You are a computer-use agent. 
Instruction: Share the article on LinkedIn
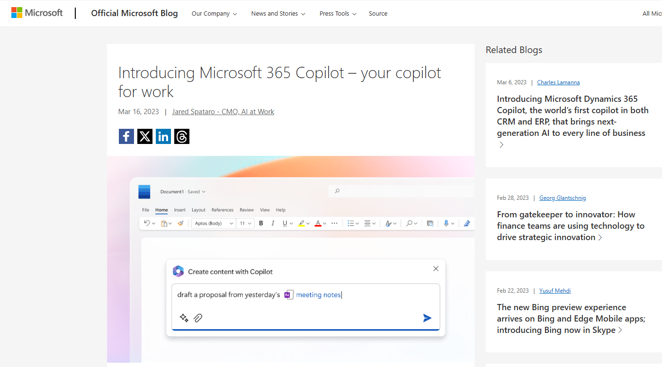163,136
